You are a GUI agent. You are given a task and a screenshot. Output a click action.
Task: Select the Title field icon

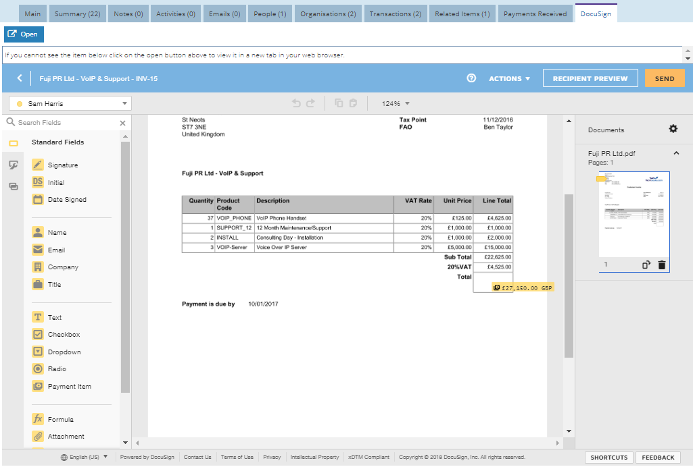click(x=38, y=284)
